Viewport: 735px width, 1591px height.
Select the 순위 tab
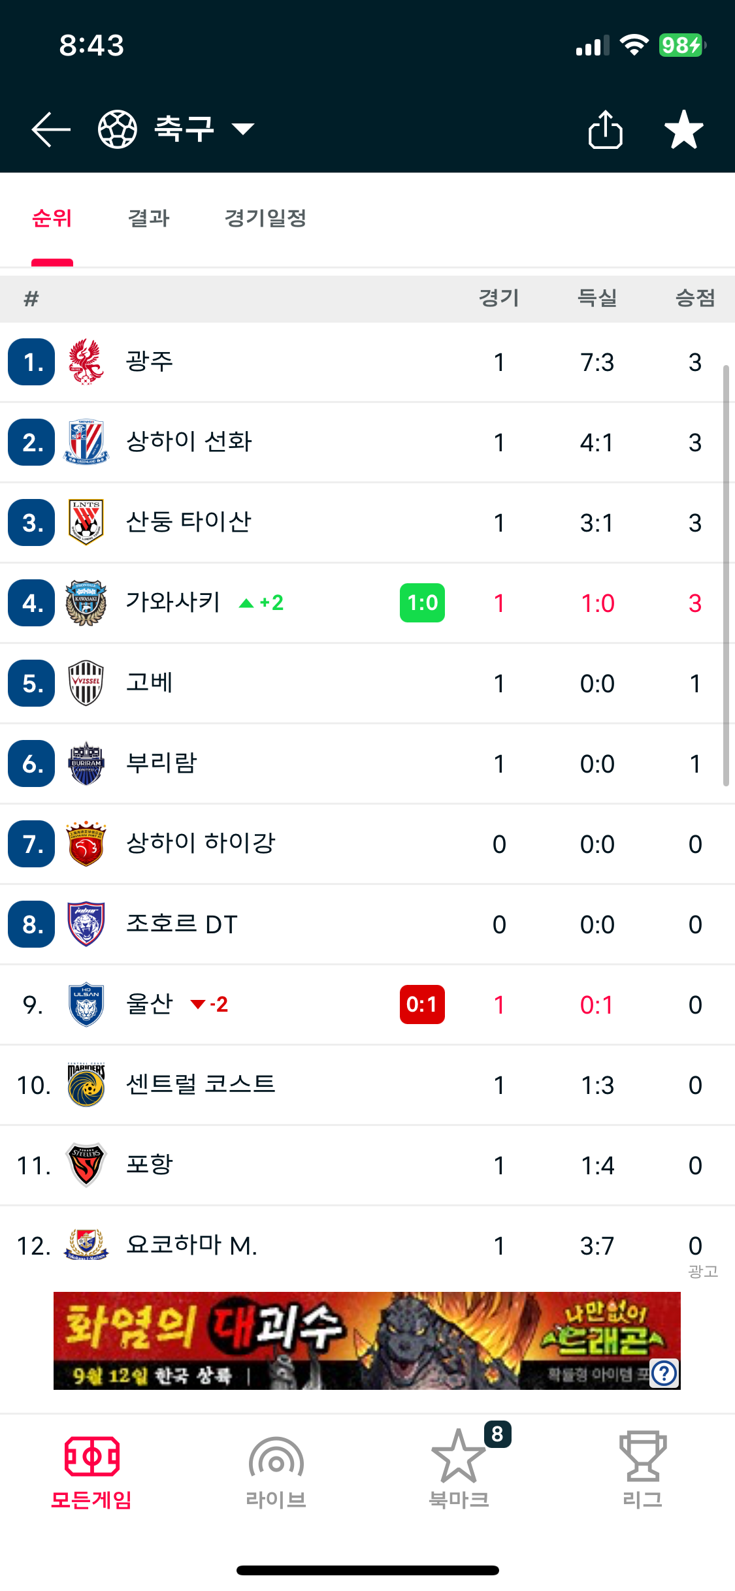tap(52, 218)
